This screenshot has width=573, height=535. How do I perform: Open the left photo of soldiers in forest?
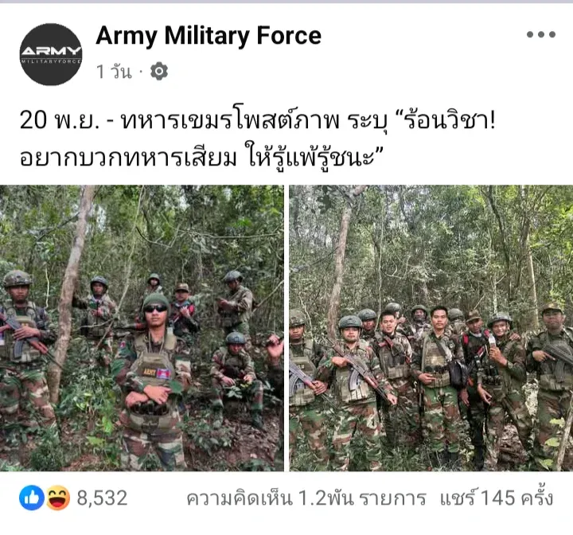(x=142, y=328)
